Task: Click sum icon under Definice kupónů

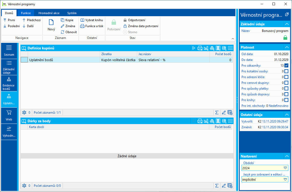Action: [217, 113]
